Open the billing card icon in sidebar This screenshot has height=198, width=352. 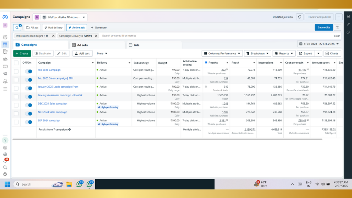[x=5, y=66]
